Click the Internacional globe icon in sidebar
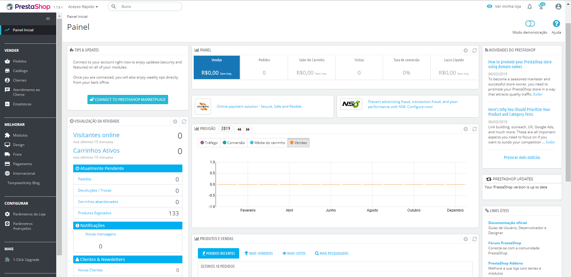 pyautogui.click(x=7, y=173)
